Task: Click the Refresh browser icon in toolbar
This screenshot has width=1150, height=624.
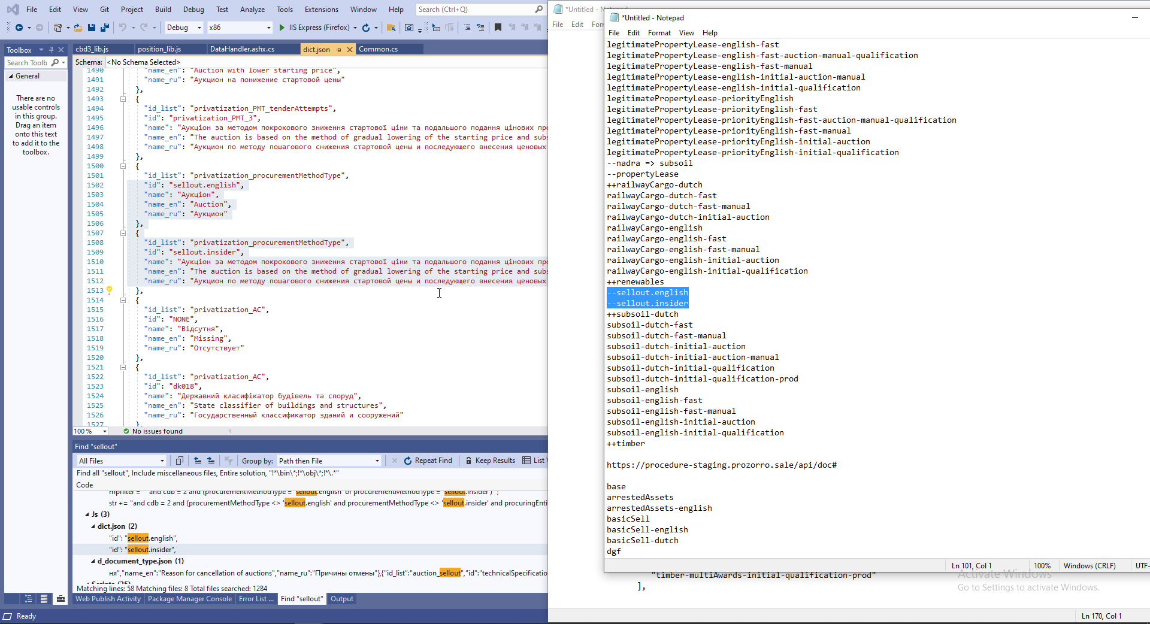Action: tap(366, 28)
